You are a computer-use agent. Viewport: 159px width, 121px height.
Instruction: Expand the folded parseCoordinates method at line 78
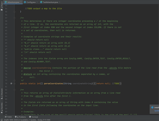pos(14,83)
